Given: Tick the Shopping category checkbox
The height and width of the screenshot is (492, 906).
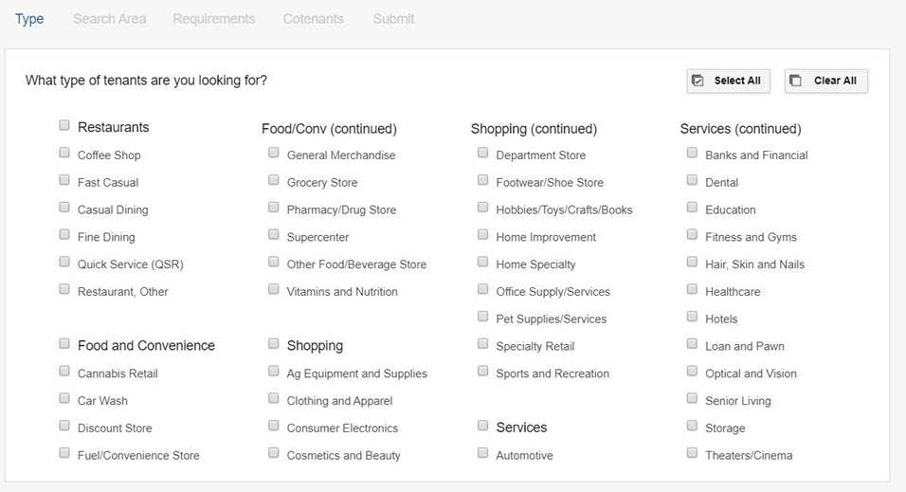Looking at the screenshot, I should [274, 344].
